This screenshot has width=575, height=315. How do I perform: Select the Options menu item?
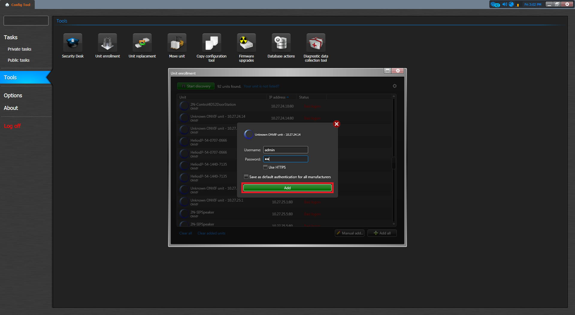pos(13,95)
